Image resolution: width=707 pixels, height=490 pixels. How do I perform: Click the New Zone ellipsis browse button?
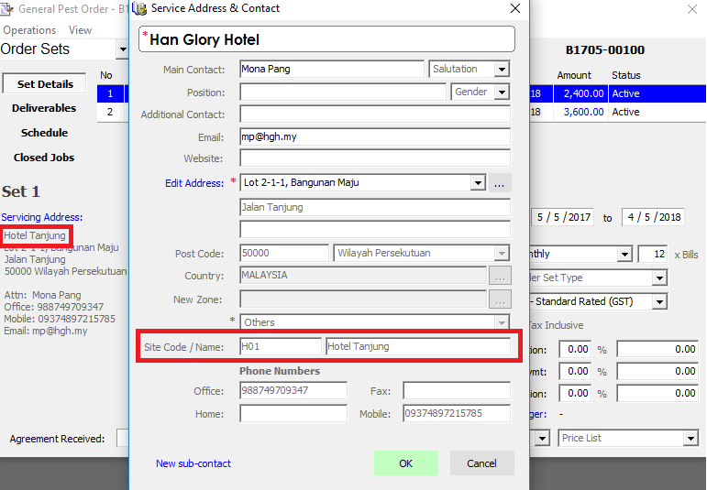(500, 299)
